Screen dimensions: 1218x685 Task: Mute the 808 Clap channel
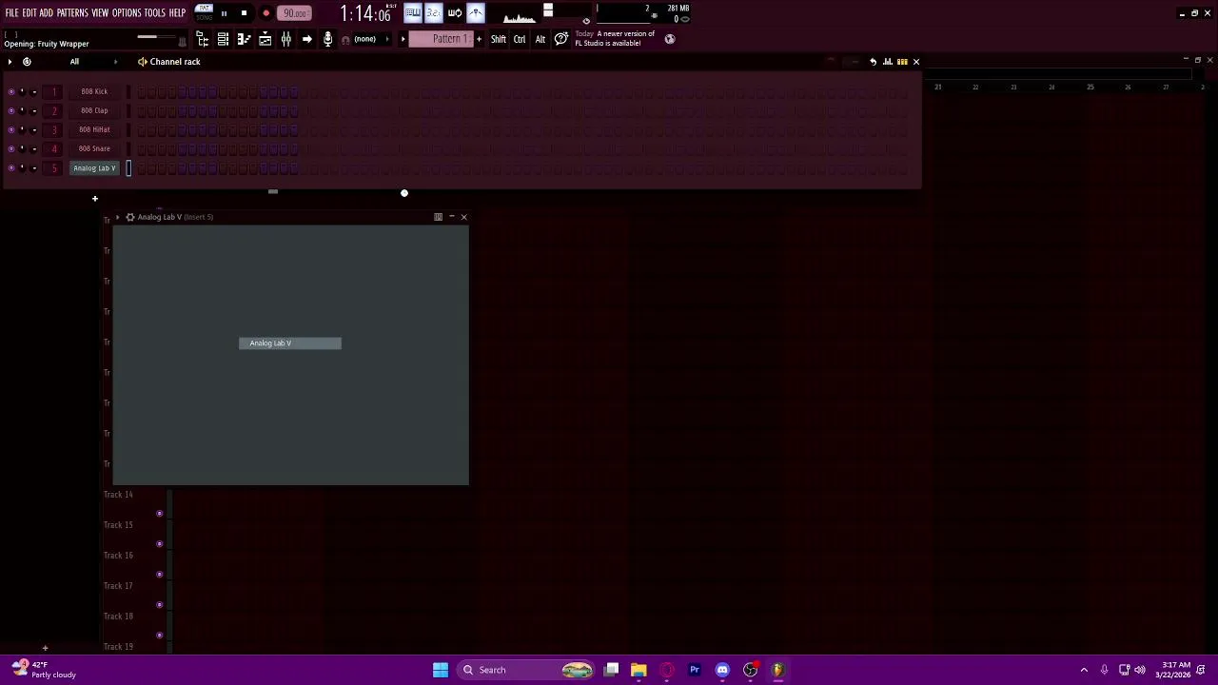(10, 110)
